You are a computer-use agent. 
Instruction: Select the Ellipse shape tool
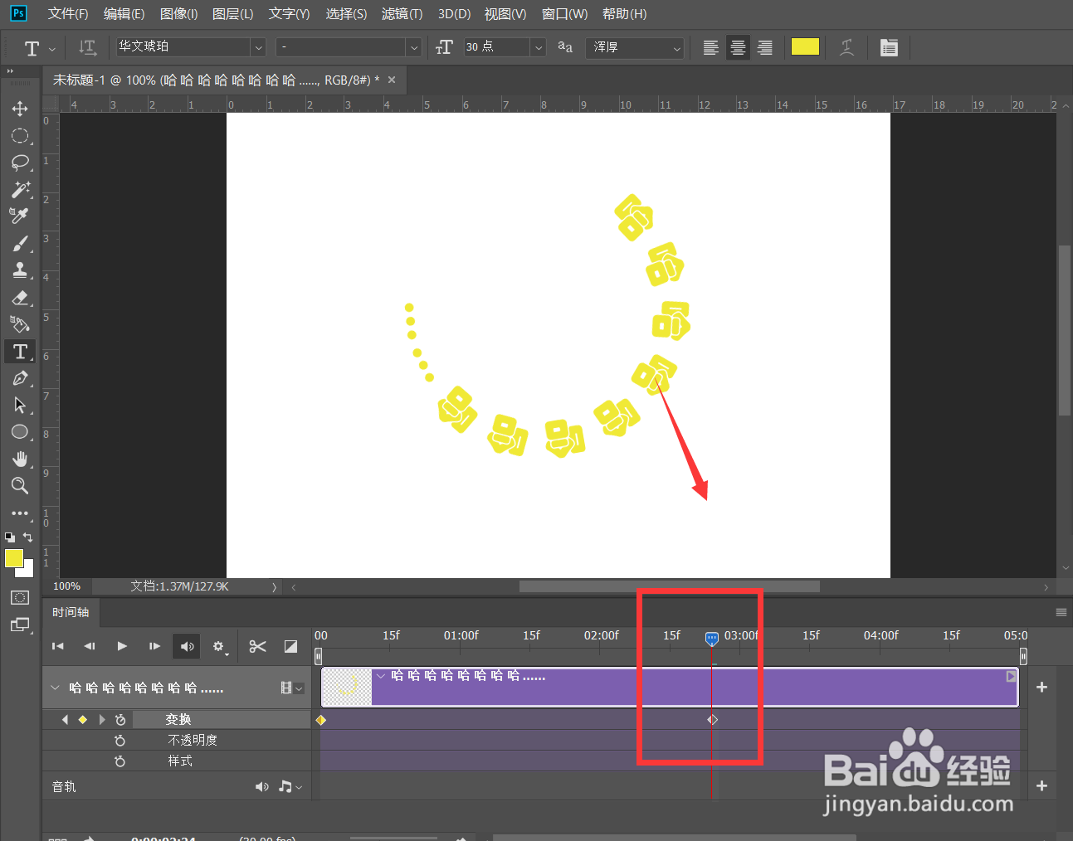[20, 432]
